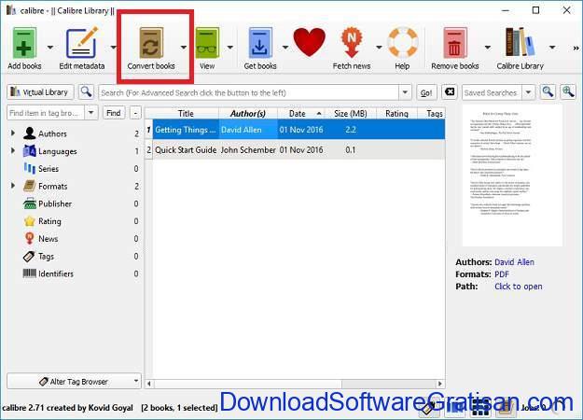Click the Help lifebuoy icon
This screenshot has width=583, height=420.
[403, 42]
